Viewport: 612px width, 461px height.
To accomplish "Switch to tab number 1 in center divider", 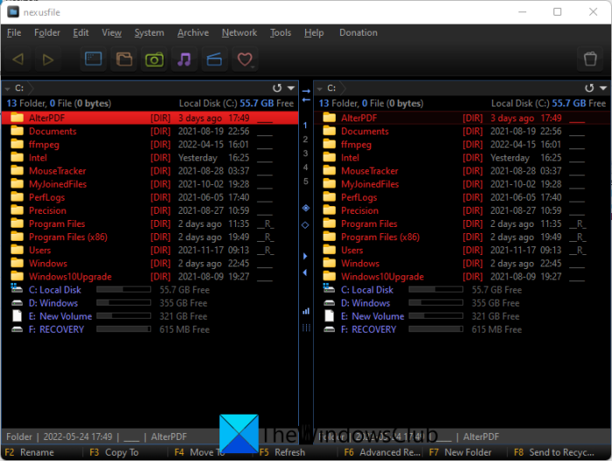I will coord(305,126).
